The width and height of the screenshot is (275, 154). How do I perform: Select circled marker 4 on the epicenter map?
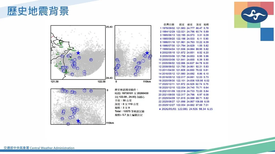[85, 74]
